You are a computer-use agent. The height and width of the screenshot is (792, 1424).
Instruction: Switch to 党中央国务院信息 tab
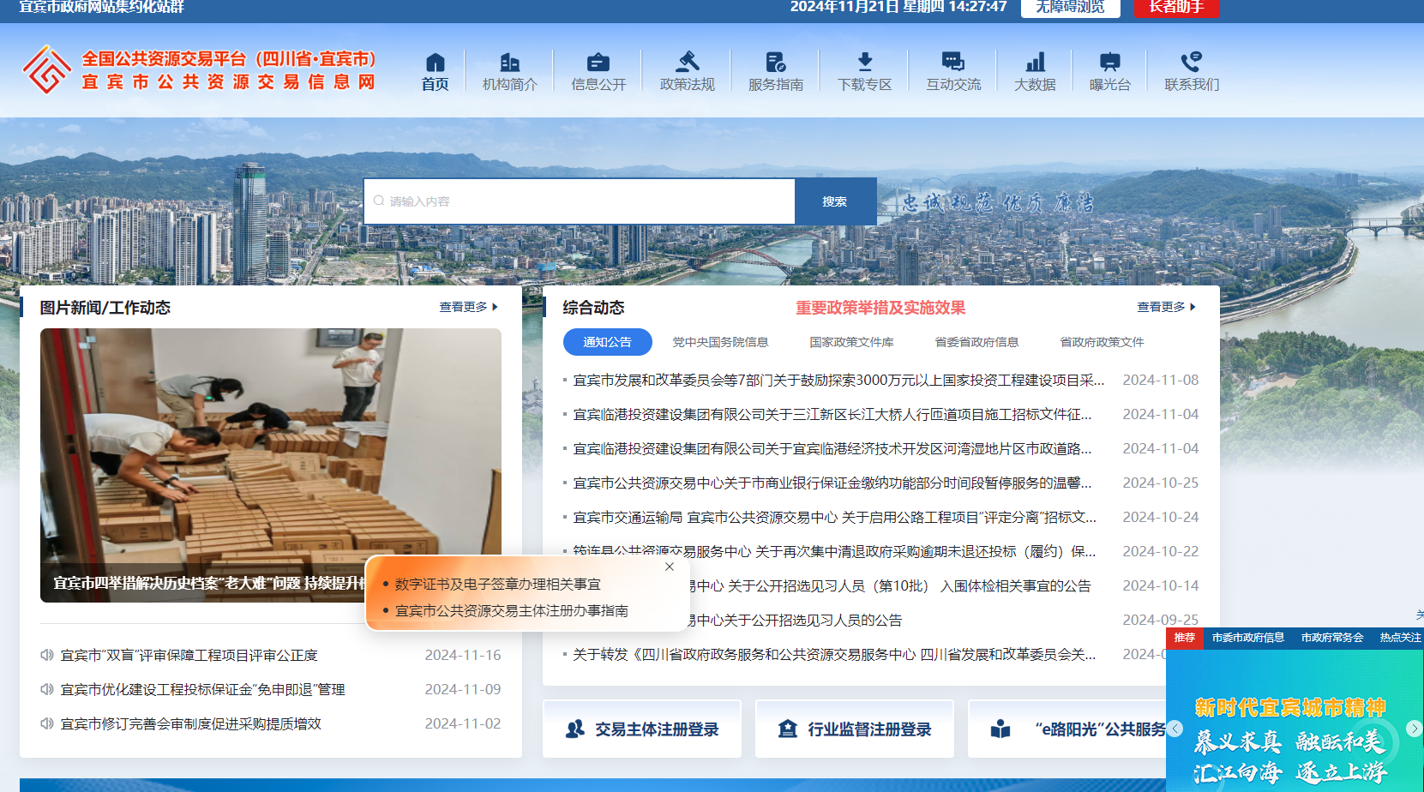[719, 342]
